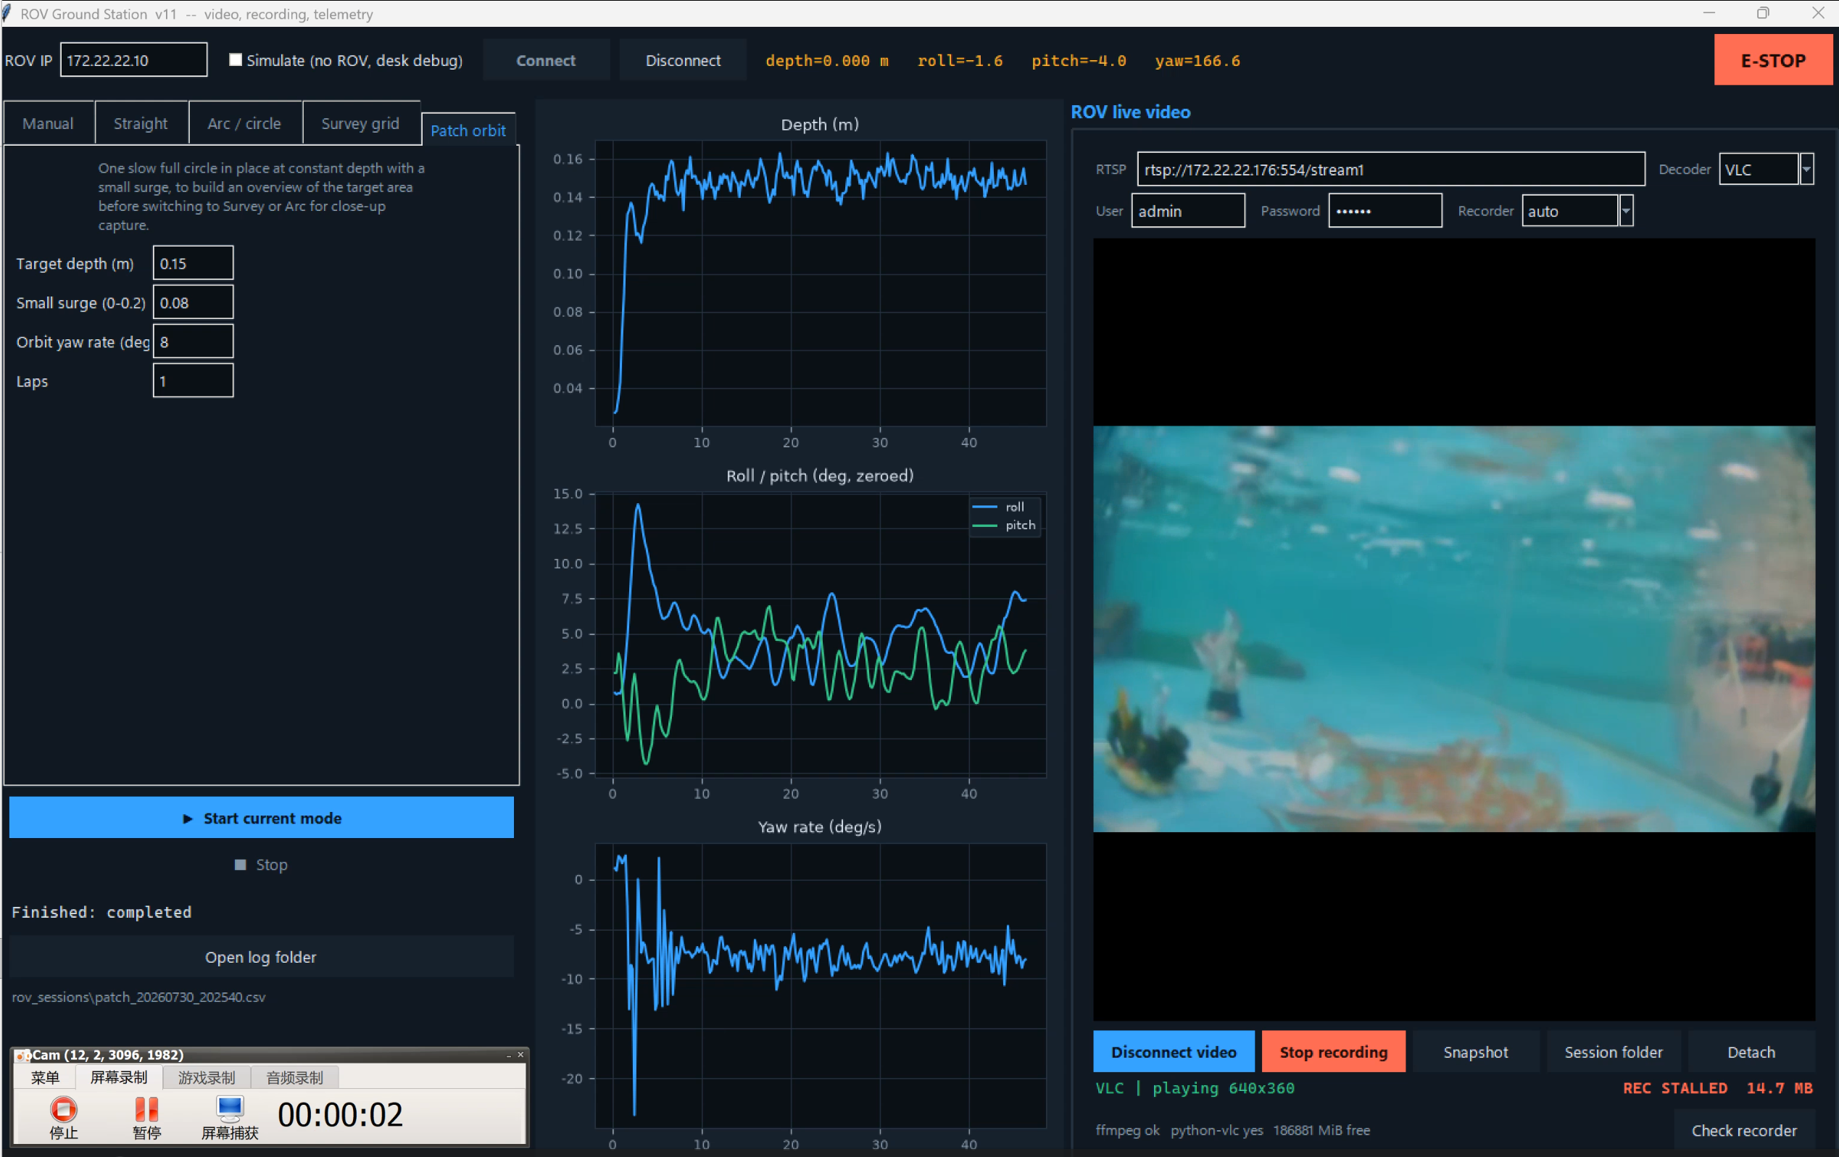
Task: Click the 'depth=0.000 m' telemetry readout
Action: click(827, 60)
